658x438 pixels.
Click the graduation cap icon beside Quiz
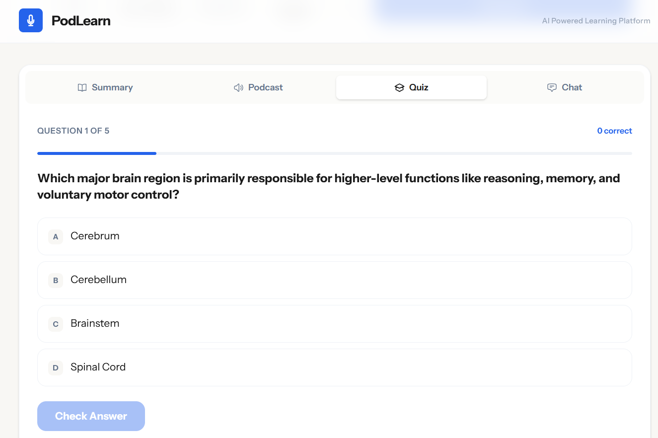point(400,87)
